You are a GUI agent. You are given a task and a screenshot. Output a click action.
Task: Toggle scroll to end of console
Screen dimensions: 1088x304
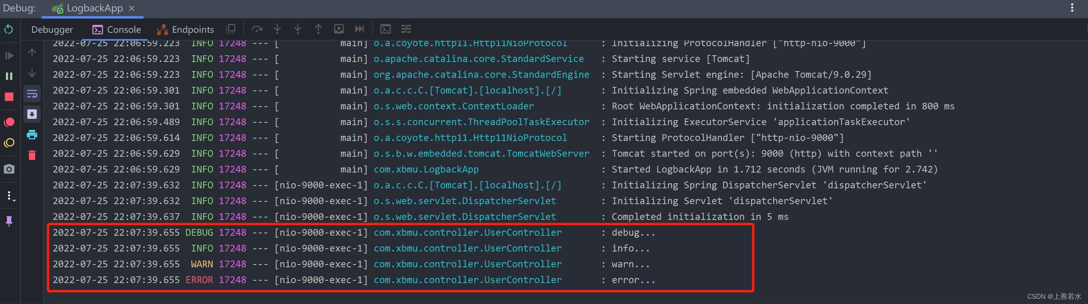click(x=32, y=114)
